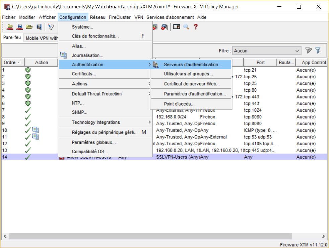This screenshot has height=248, width=329.
Task: Choose Serveurs d'authentification from the submenu
Action: coord(191,65)
